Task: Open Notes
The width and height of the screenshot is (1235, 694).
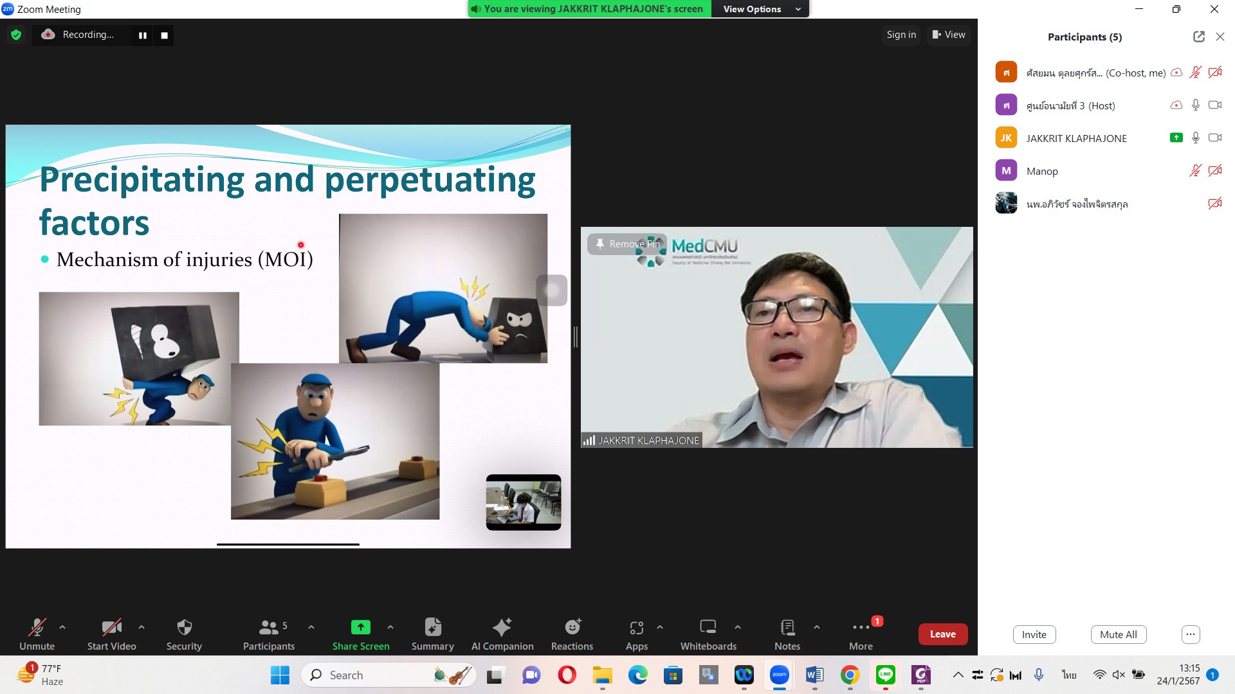Action: pyautogui.click(x=787, y=634)
